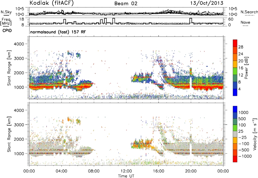Click the 'Power [dB]' colorbar title
The height and width of the screenshot is (178, 258).
point(246,68)
